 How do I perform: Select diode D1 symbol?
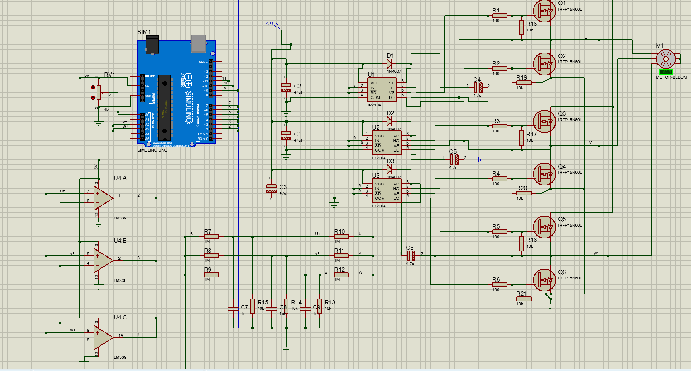click(389, 64)
